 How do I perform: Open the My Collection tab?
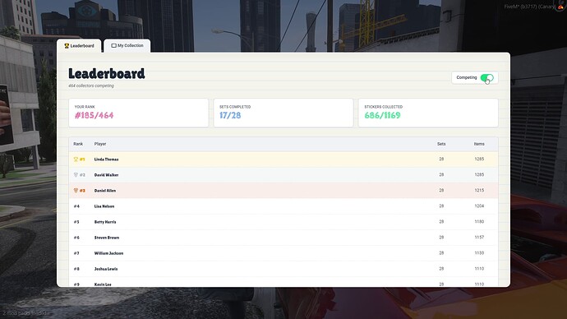(127, 45)
